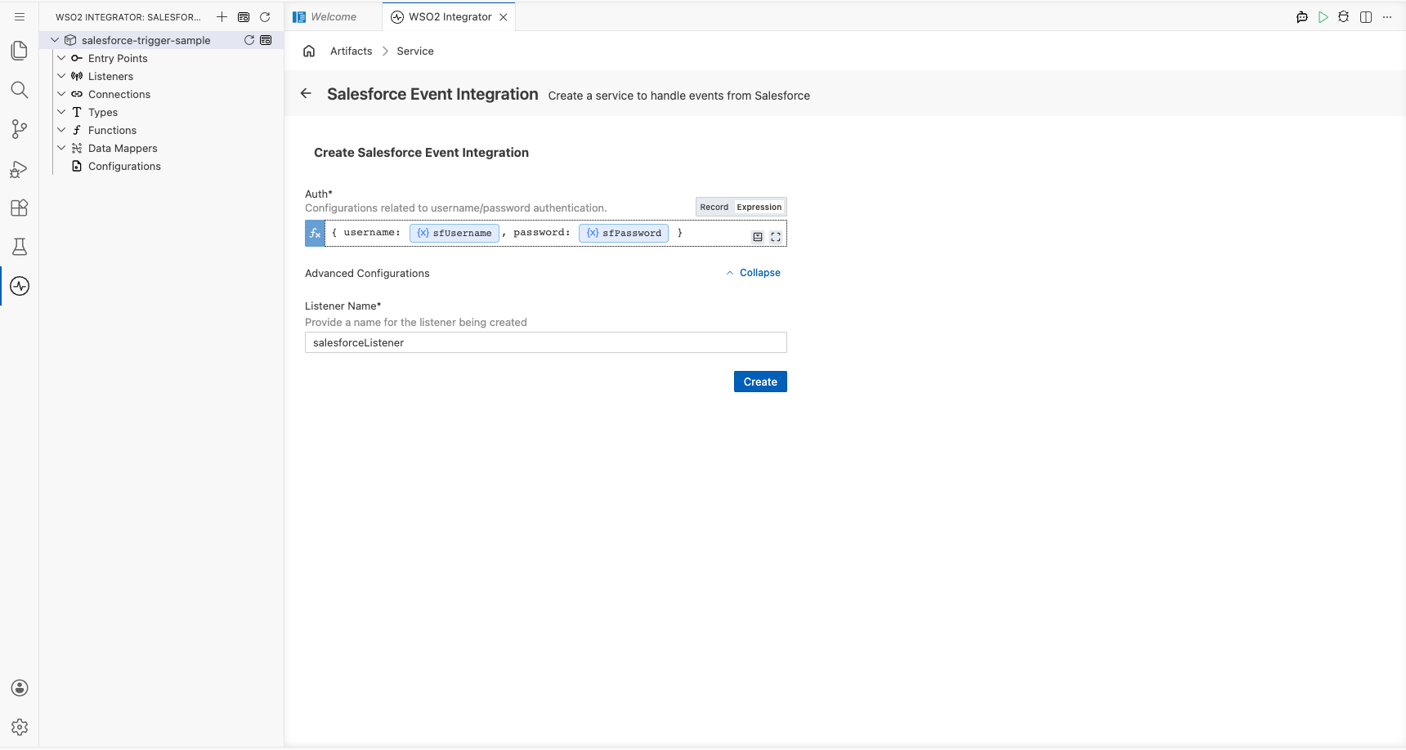
Task: Open the Testing flask icon
Action: click(x=20, y=247)
